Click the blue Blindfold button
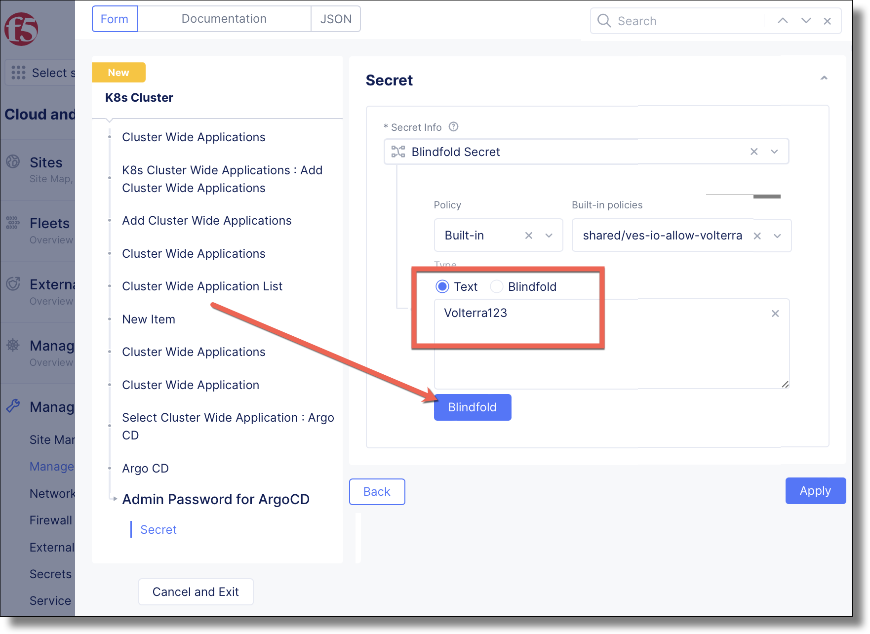Screen dimensions: 870x634 coord(473,407)
